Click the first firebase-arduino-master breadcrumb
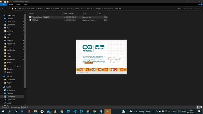The width and height of the screenshot is (203, 114). pos(63,9)
